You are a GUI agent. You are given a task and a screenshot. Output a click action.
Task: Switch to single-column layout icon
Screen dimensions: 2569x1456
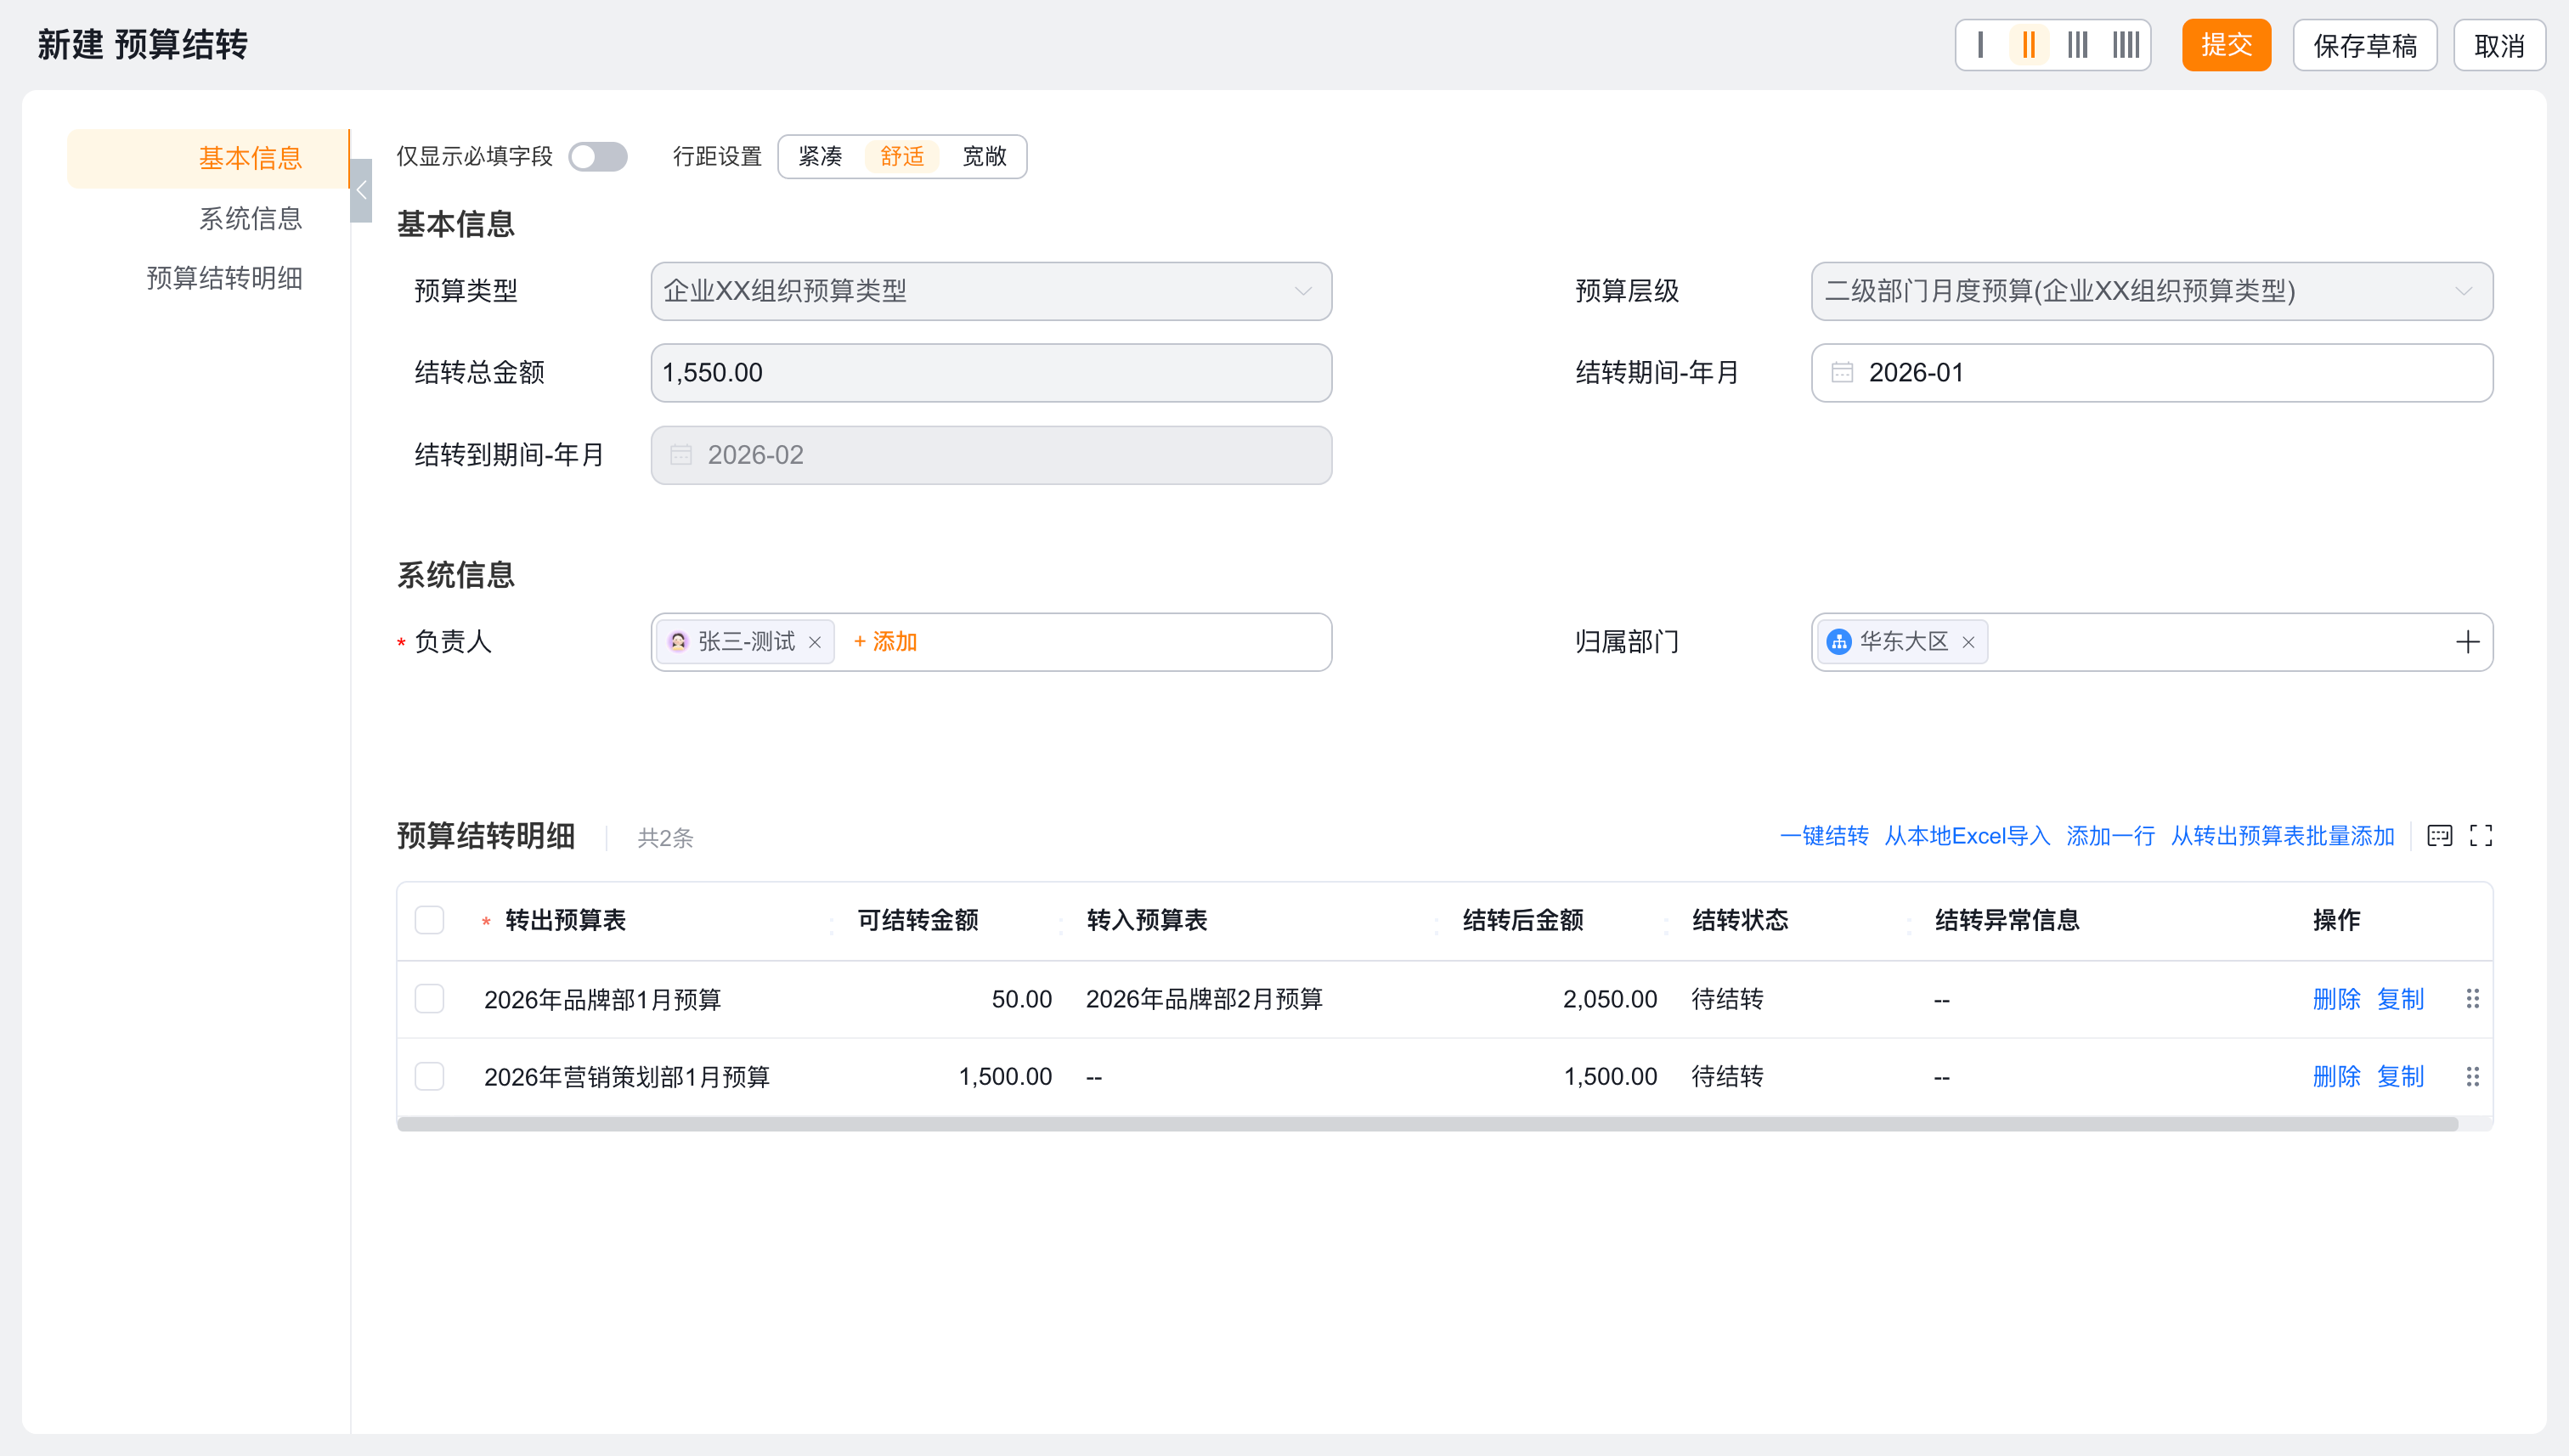(1980, 45)
